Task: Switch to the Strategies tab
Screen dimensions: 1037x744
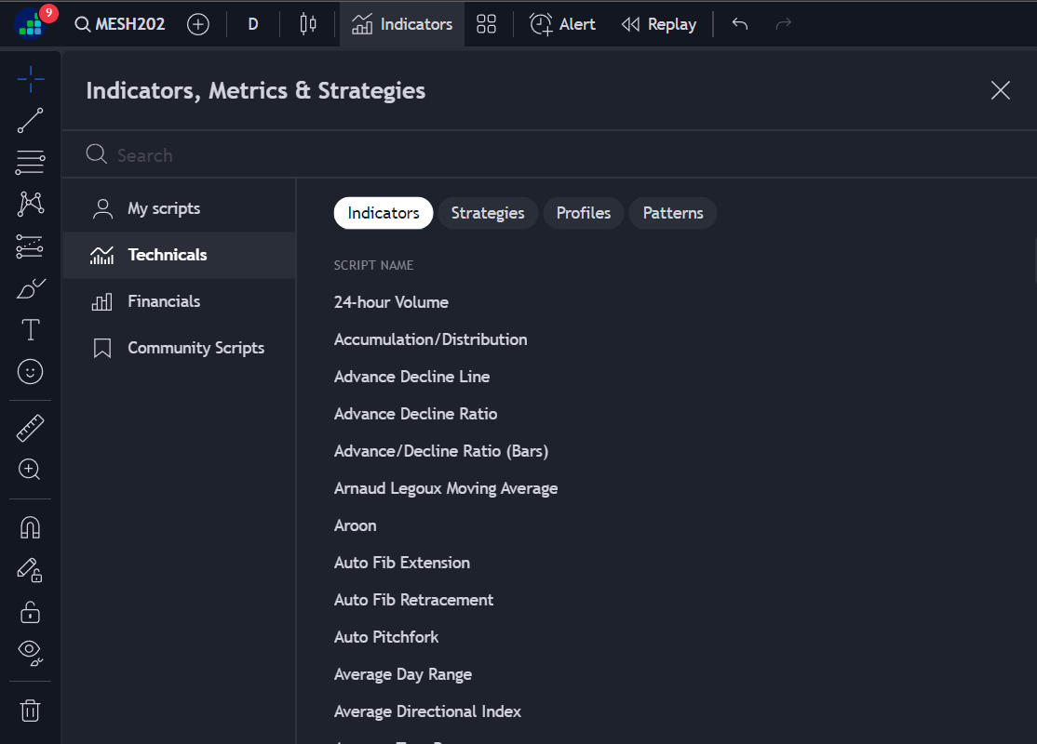Action: coord(488,213)
